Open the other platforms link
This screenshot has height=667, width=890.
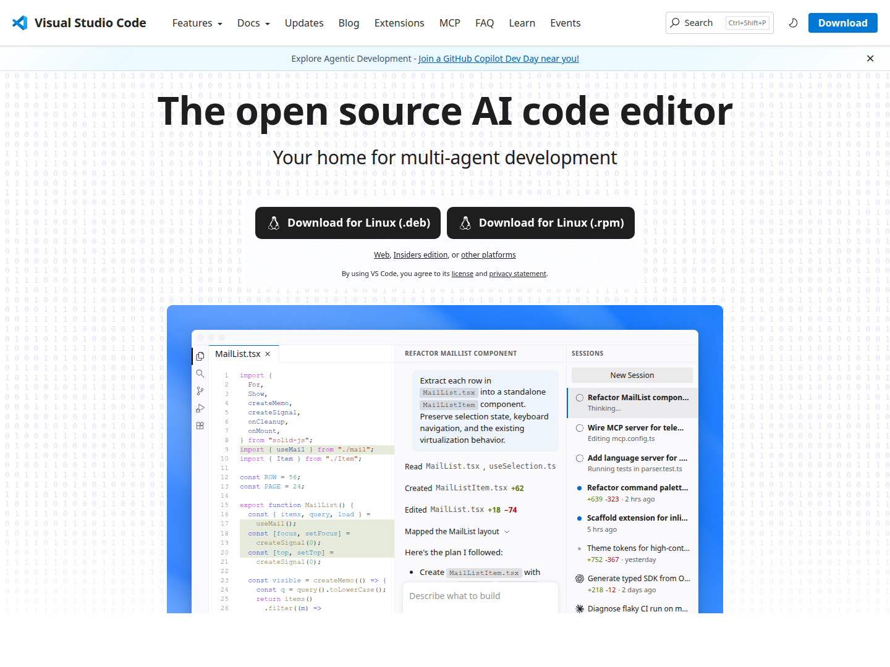coord(488,255)
